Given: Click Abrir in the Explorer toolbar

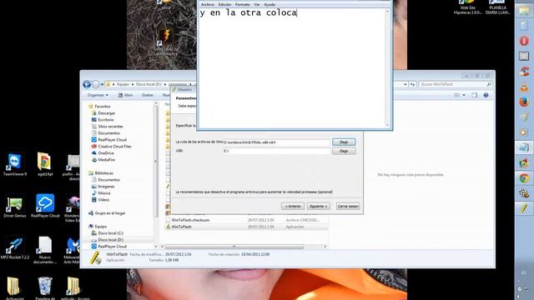Looking at the screenshot, I should [125, 95].
